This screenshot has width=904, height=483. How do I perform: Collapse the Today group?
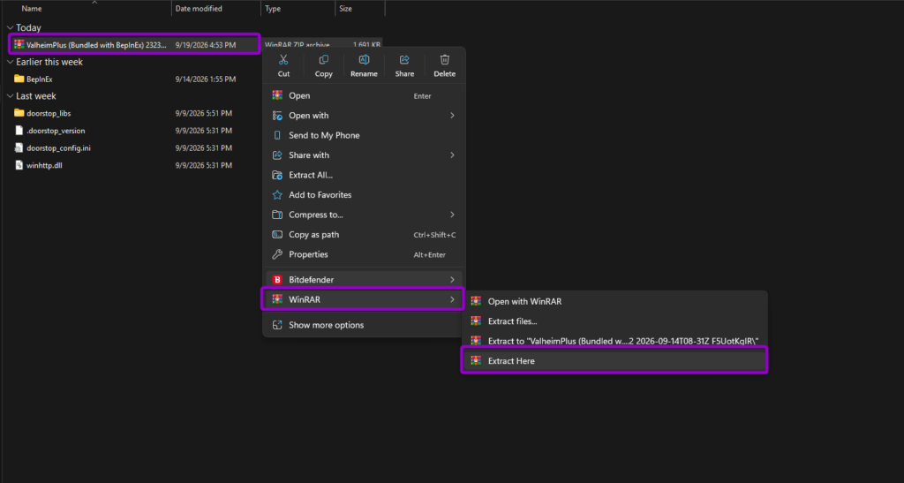point(10,27)
